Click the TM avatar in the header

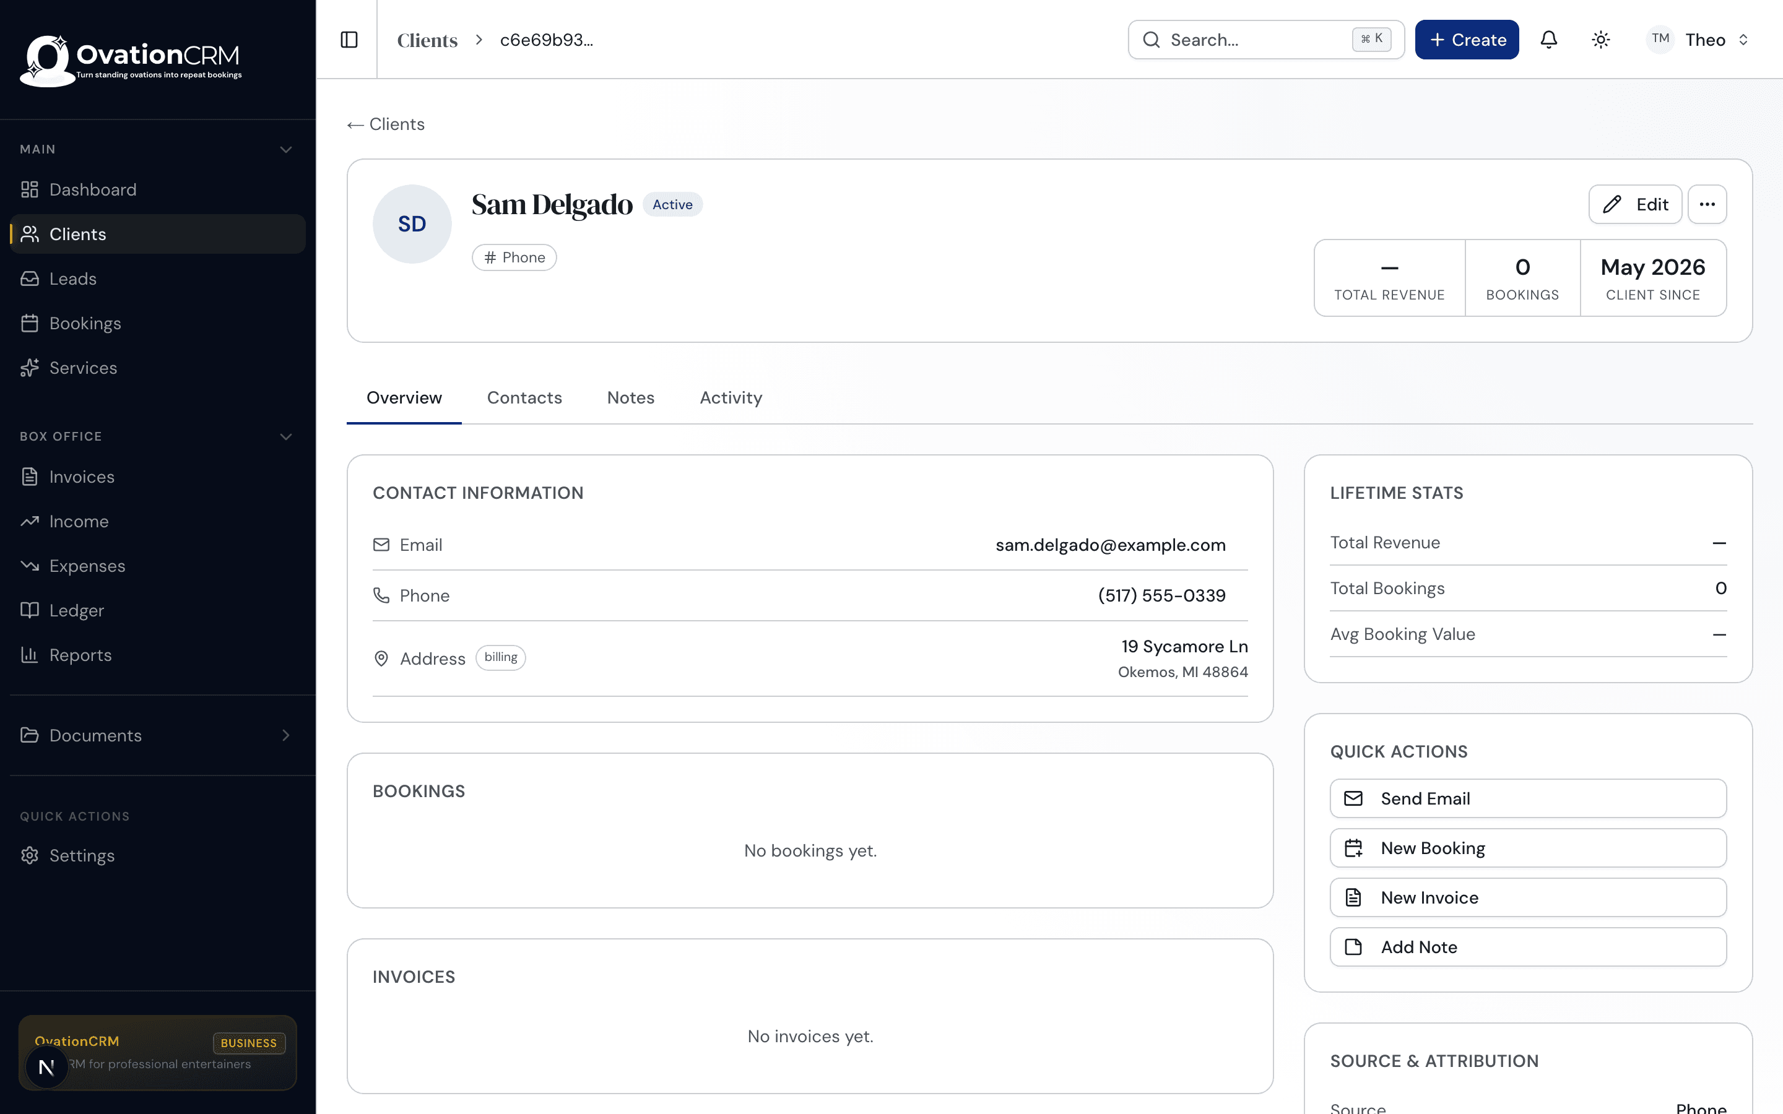(1660, 39)
